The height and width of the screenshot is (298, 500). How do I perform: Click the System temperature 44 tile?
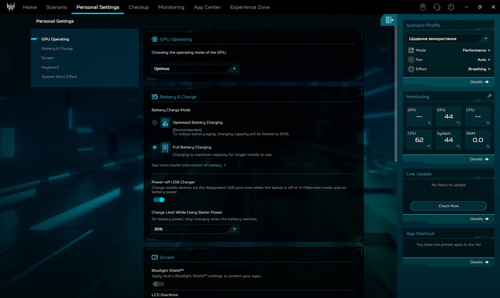[x=448, y=140]
